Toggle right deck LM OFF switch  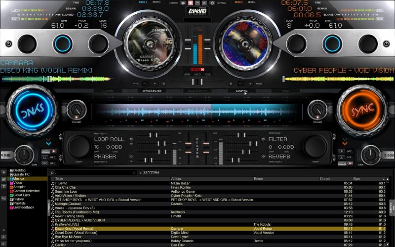345,152
